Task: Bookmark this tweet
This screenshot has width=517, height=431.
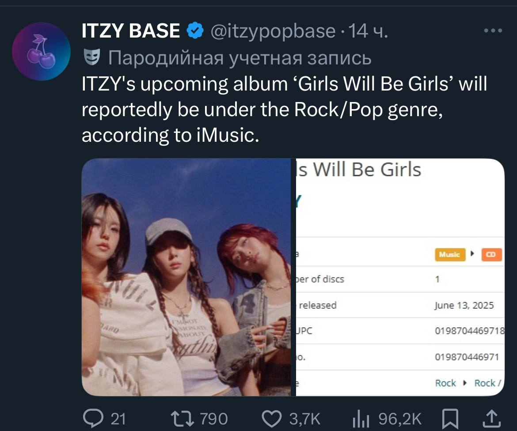Action: (x=450, y=419)
